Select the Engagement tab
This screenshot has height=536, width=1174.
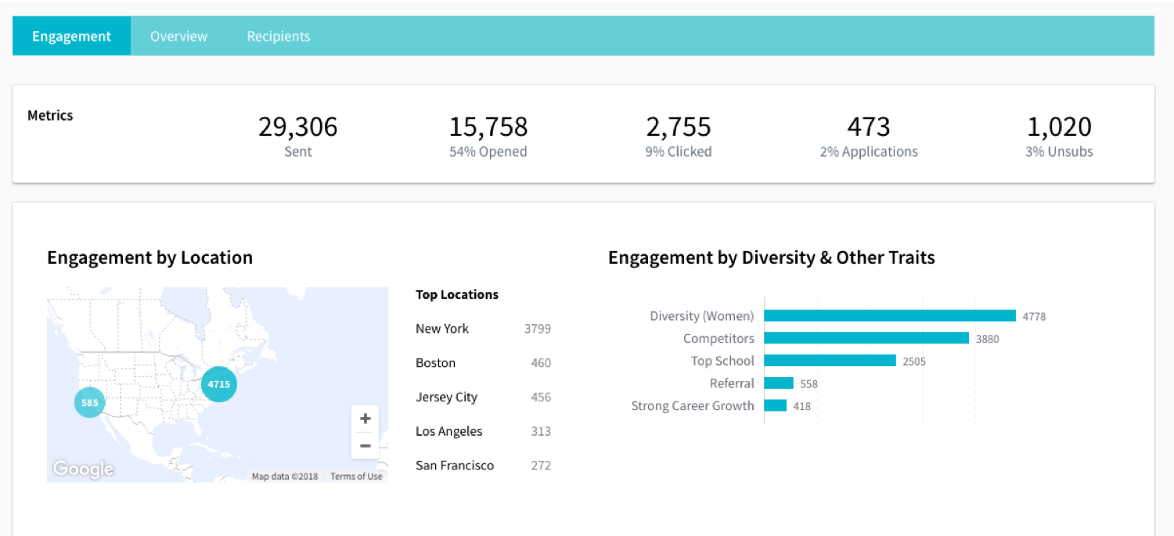71,37
